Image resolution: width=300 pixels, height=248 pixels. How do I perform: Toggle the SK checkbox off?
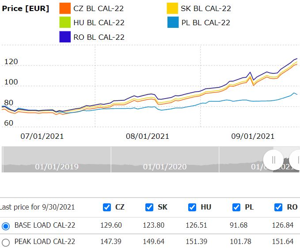point(149,207)
